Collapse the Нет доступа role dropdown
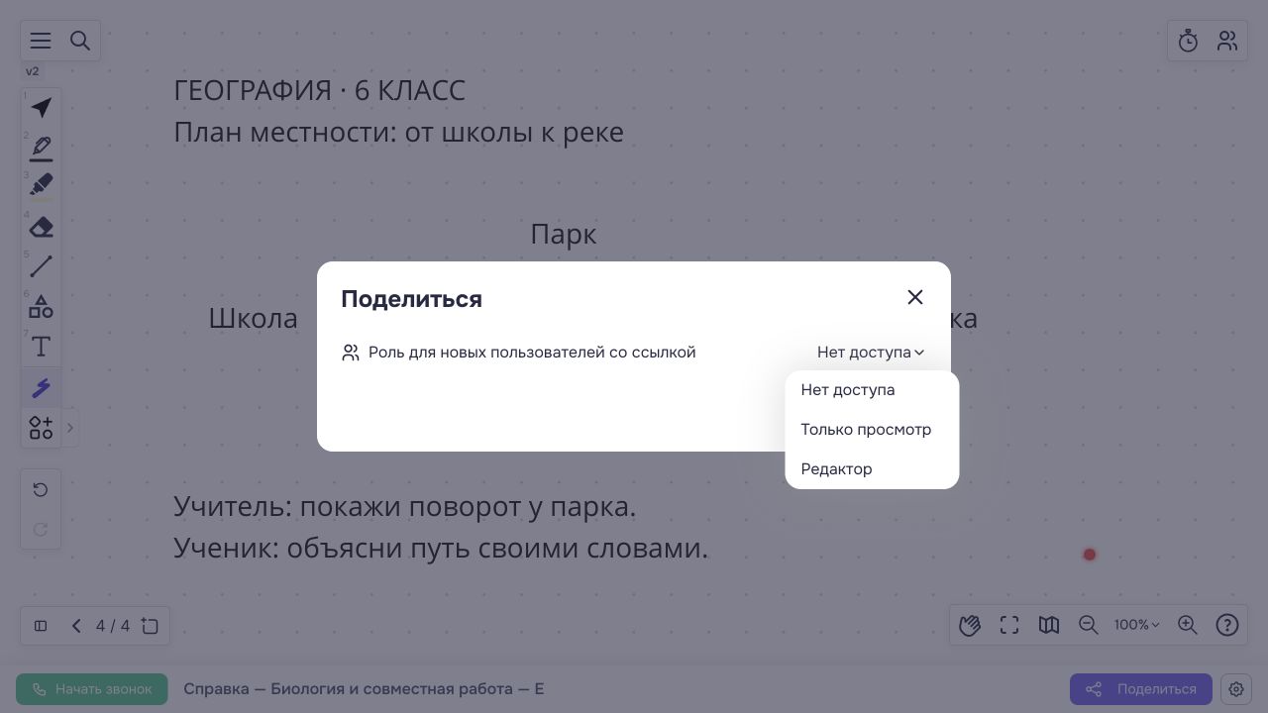This screenshot has width=1268, height=713. 871,353
